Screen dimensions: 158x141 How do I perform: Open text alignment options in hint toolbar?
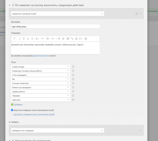coord(37,39)
